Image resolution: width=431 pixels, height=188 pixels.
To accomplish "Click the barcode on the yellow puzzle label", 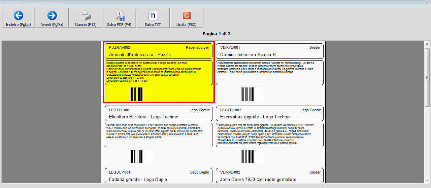I will click(137, 94).
